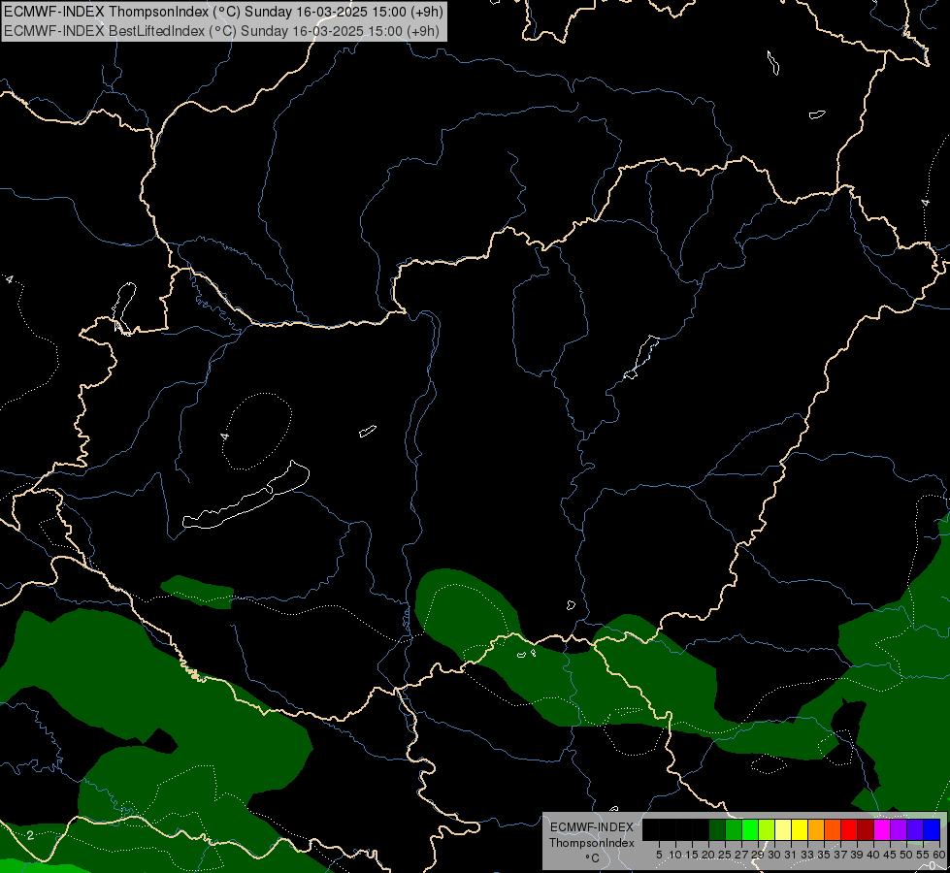Select the red-orange 35–37 legend swatch

click(x=833, y=829)
